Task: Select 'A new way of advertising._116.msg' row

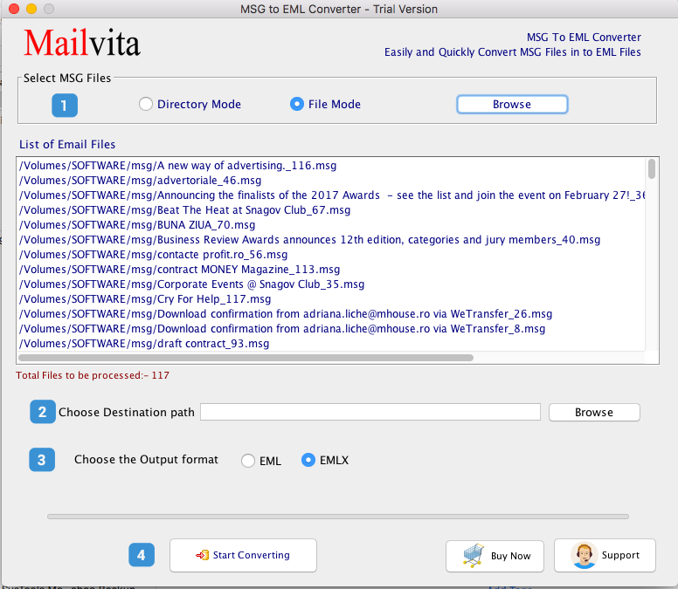Action: tap(331, 166)
